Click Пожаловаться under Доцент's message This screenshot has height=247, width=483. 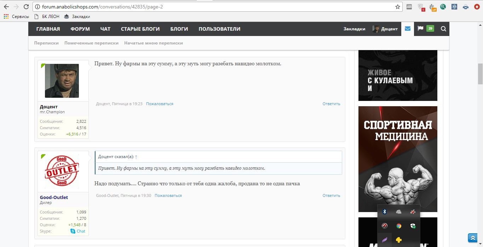pos(160,104)
